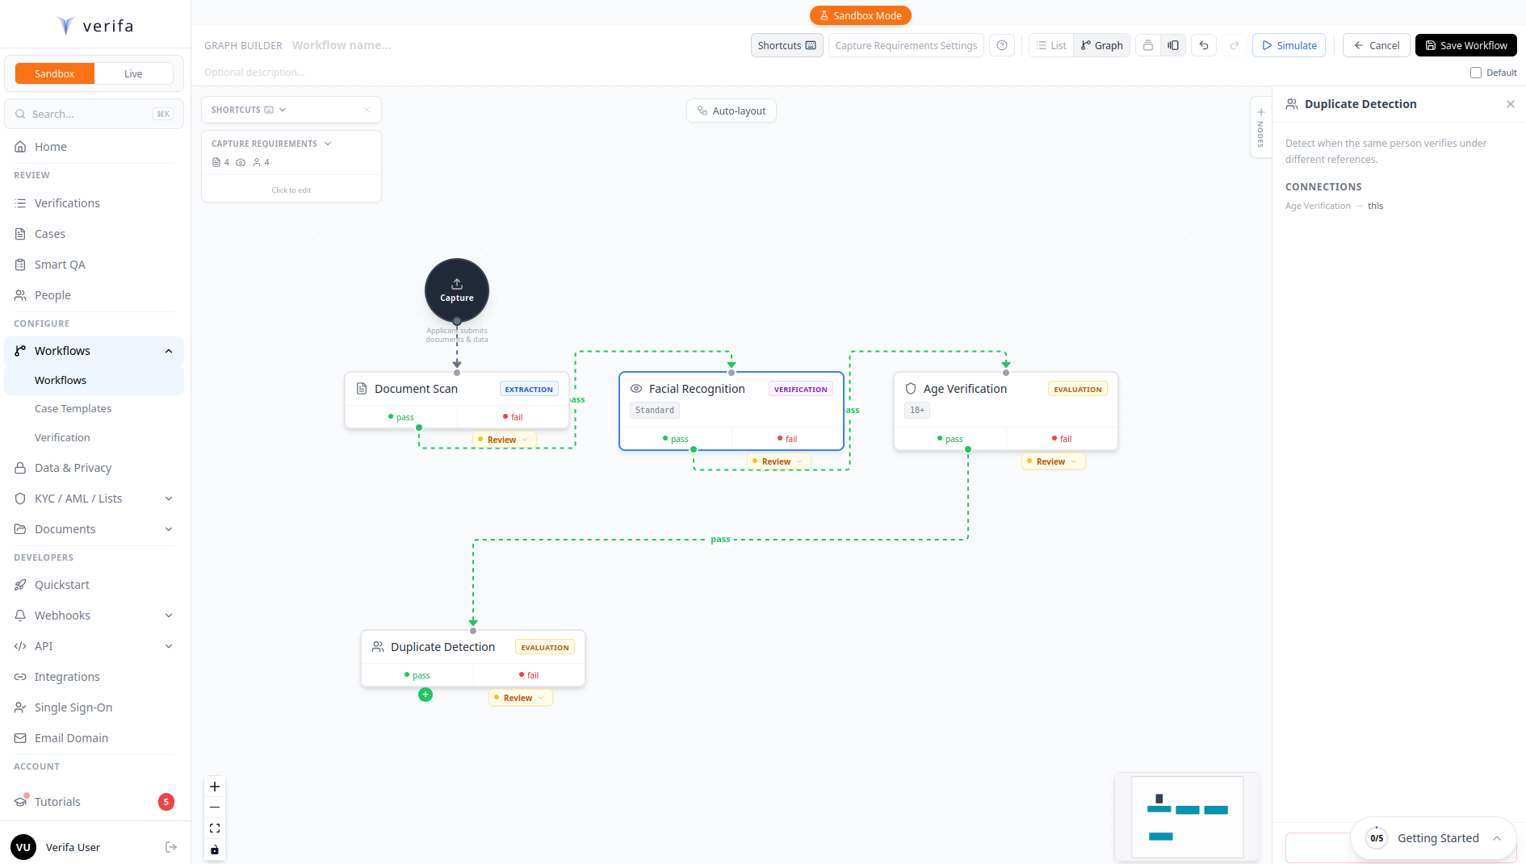
Task: Open the Smart QA section
Action: point(59,264)
